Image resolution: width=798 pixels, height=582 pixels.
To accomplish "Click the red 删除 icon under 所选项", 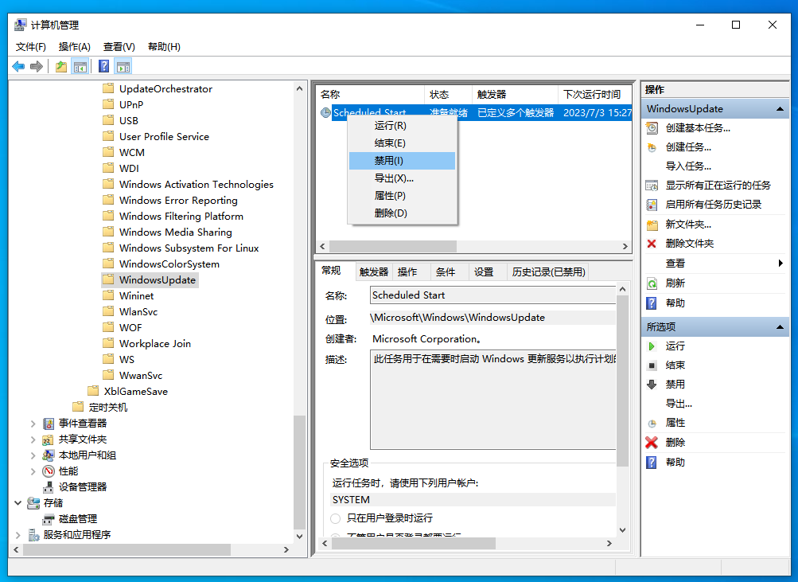I will click(652, 443).
